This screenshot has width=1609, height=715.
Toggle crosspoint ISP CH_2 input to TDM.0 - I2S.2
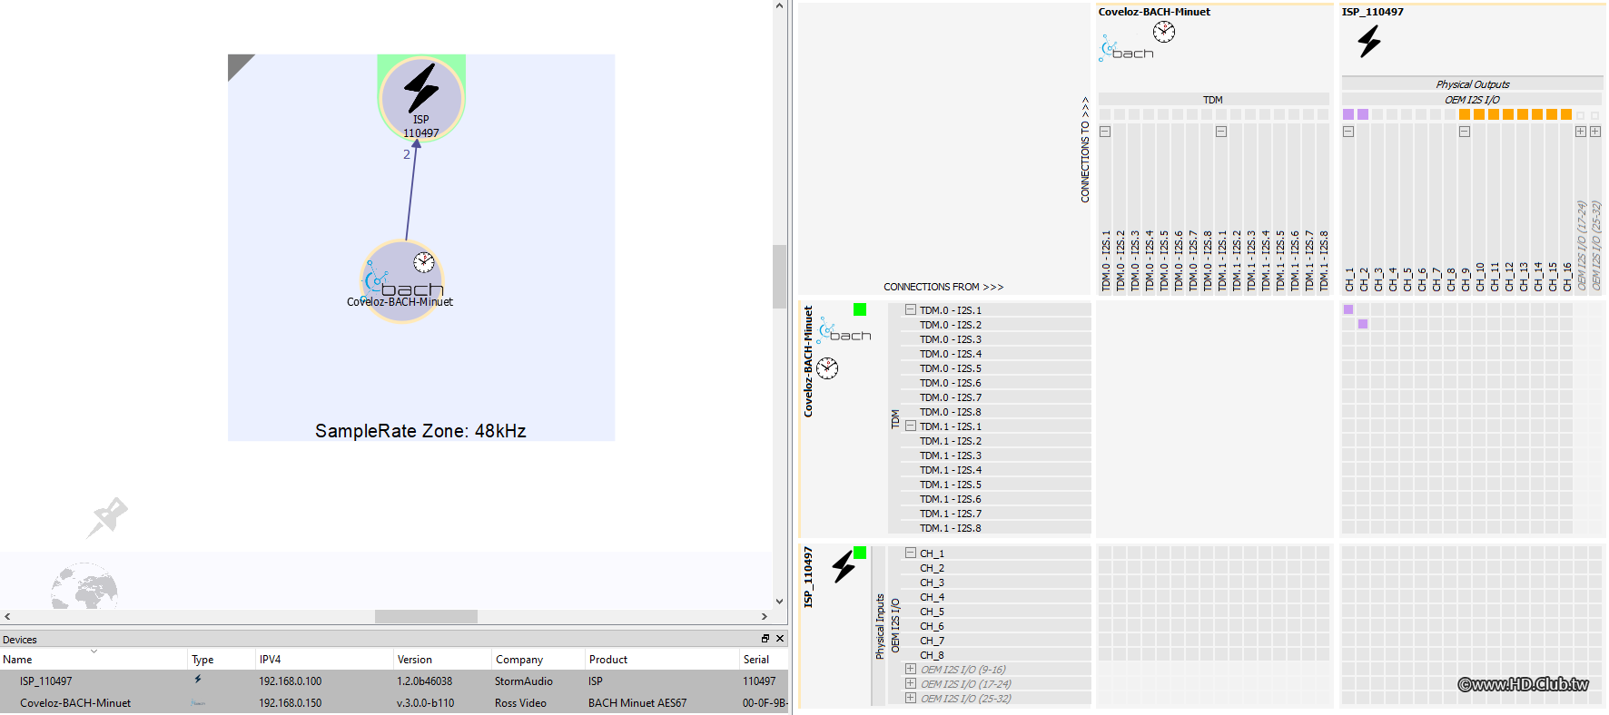(x=1120, y=567)
